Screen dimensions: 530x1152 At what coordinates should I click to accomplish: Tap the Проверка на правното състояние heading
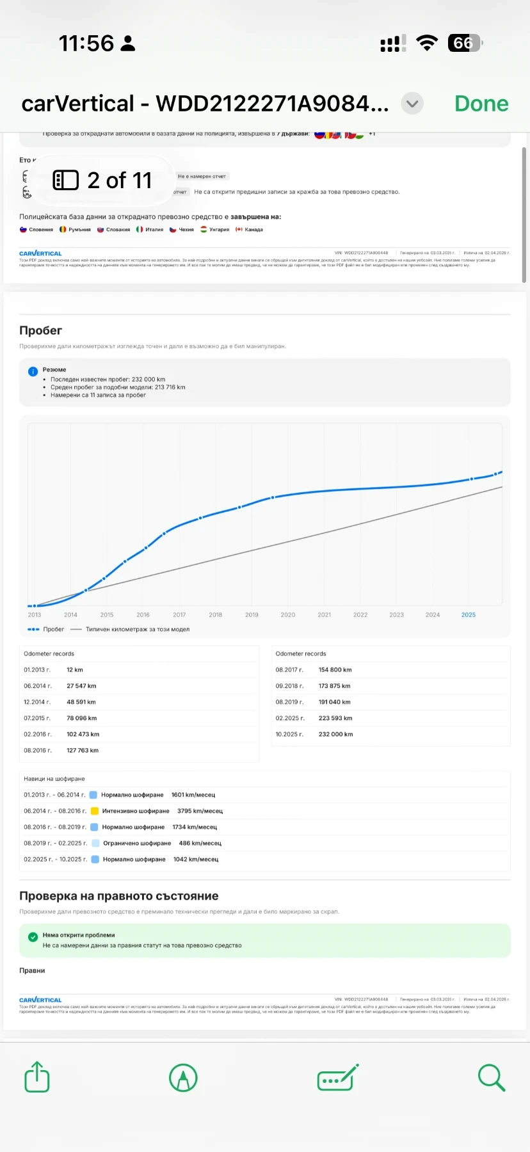tap(119, 896)
